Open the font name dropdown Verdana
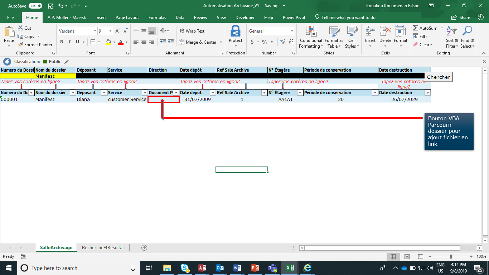Image resolution: width=489 pixels, height=275 pixels. click(95, 31)
